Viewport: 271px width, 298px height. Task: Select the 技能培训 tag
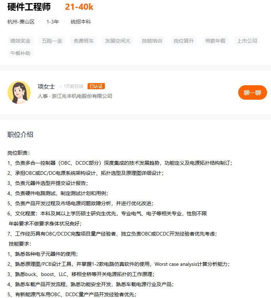point(152,41)
